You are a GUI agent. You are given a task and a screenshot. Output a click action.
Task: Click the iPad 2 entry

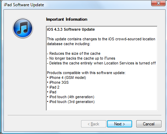click(53, 87)
